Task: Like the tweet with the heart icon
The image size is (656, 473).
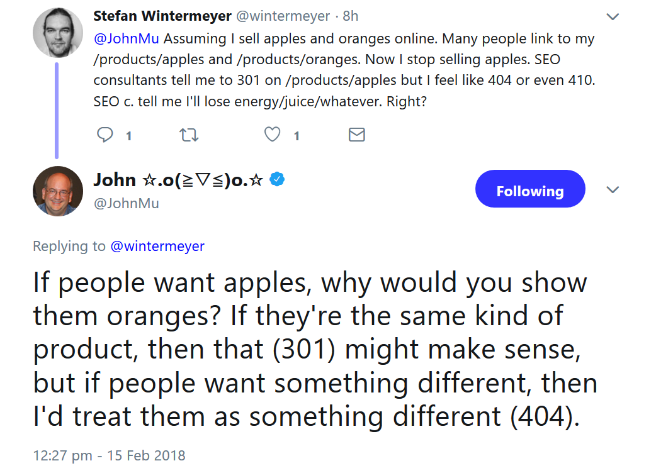Action: coord(272,135)
